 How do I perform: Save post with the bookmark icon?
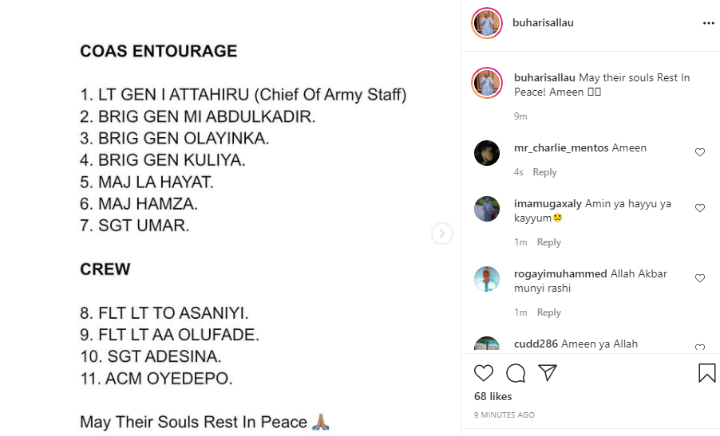(706, 373)
